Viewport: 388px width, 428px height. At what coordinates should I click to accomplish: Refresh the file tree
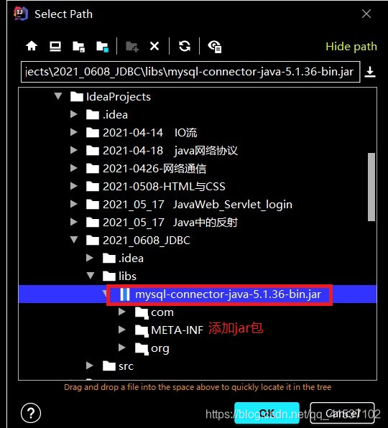pos(185,46)
